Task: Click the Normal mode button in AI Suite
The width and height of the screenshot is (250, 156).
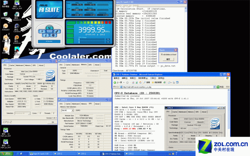Action: [49, 32]
